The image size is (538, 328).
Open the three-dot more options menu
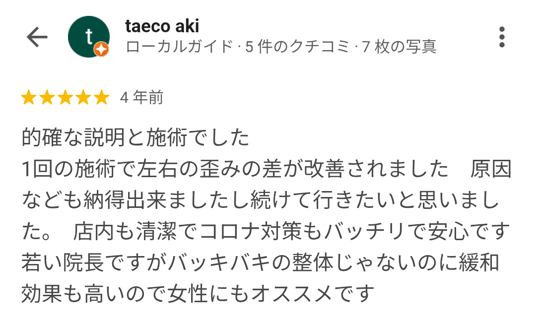click(x=502, y=37)
